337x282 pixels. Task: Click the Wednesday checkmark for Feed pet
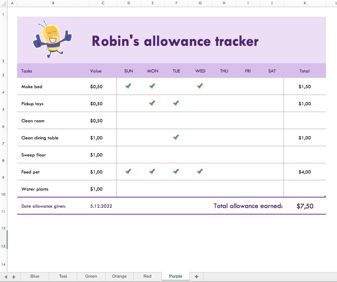click(x=200, y=171)
